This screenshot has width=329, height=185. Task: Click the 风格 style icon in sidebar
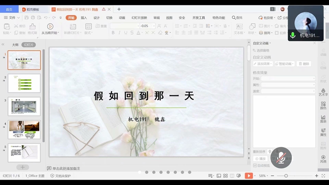(x=323, y=158)
